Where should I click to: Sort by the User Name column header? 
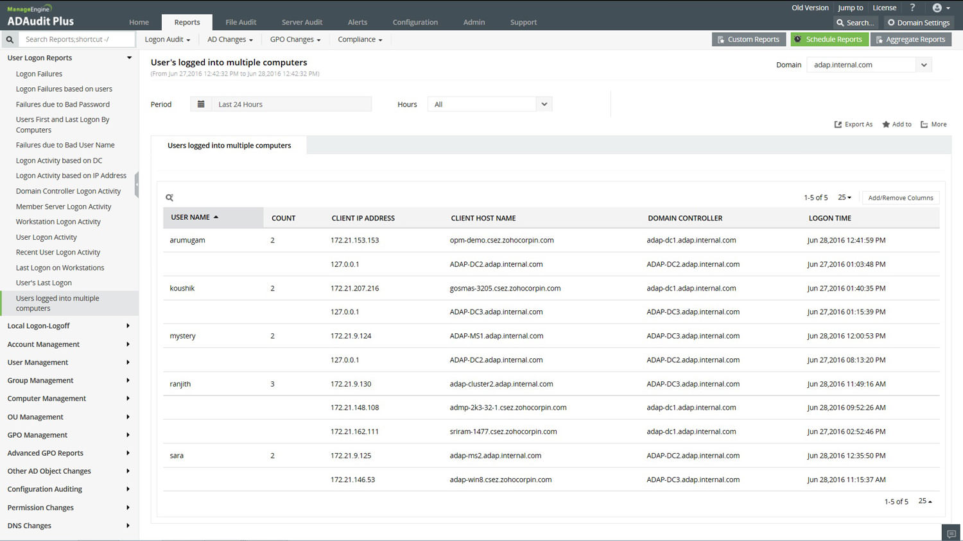[191, 217]
